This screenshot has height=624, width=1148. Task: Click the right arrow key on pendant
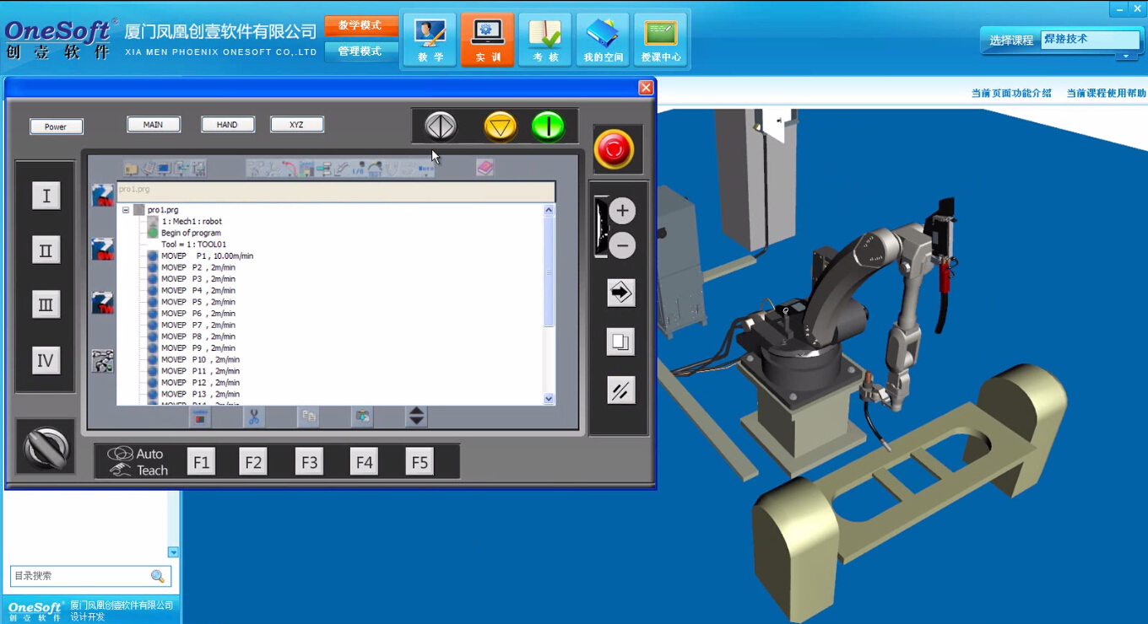(620, 293)
